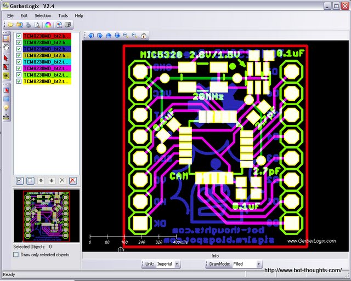
Task: Click the uncheck all layers button
Action: 31,181
